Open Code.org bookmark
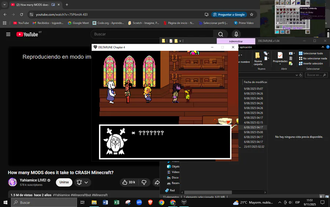Image resolution: width=330 pixels, height=207 pixels. (x=109, y=23)
